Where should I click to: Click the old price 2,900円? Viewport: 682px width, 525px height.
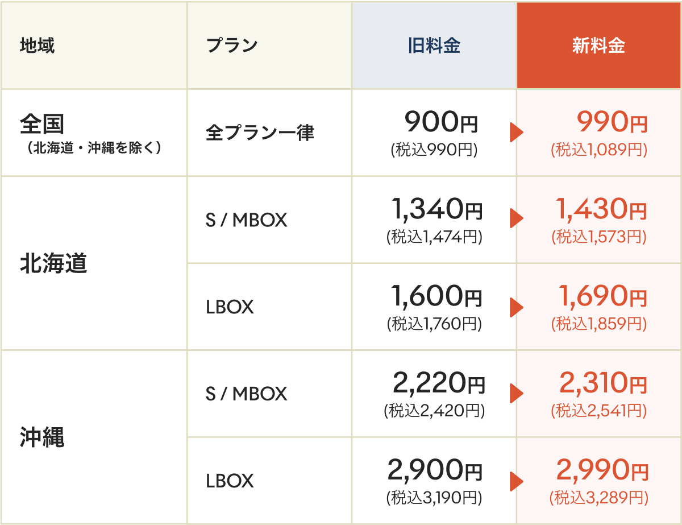[x=435, y=470]
